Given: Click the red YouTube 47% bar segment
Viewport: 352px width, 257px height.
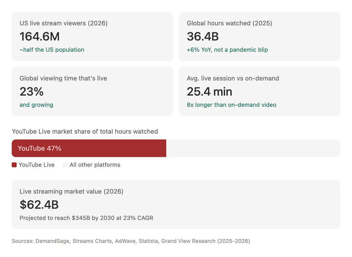Looking at the screenshot, I should point(89,148).
